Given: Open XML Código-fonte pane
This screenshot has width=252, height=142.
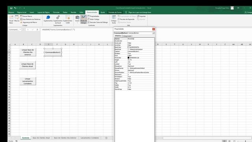Looking at the screenshot, I should (114, 19).
